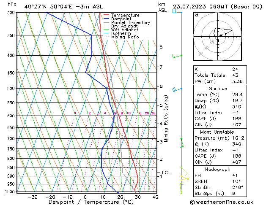Click the Surface section CIN (J) value '407'
The image size is (266, 205).
(x=237, y=125)
